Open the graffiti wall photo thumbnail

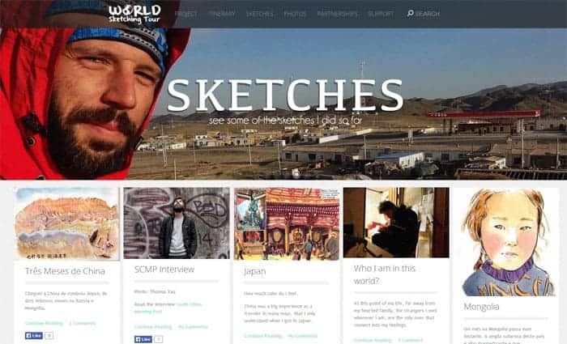point(177,223)
